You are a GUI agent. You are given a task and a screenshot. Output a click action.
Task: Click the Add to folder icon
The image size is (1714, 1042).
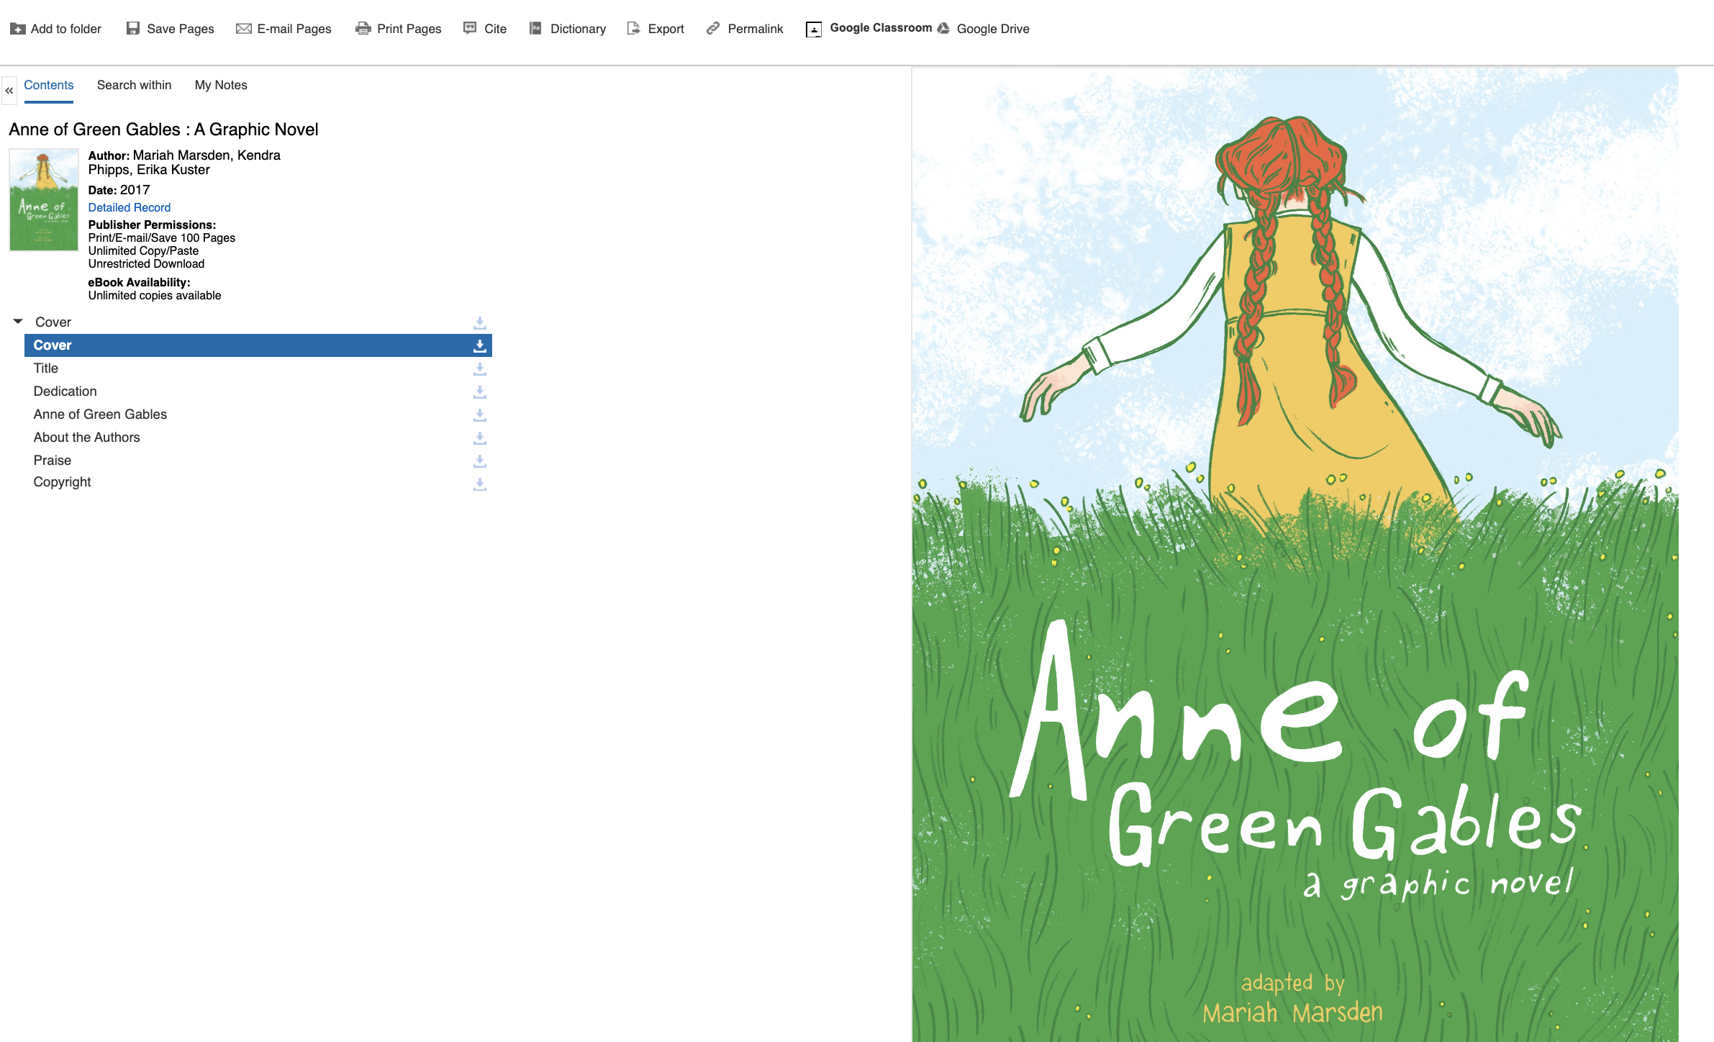[17, 29]
